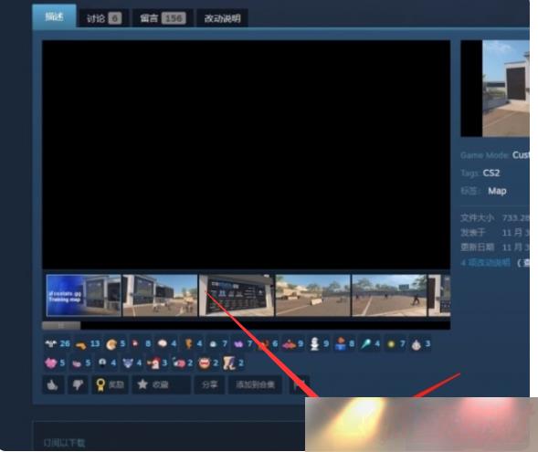Click the garlic bulb reaction with count 3

421,344
